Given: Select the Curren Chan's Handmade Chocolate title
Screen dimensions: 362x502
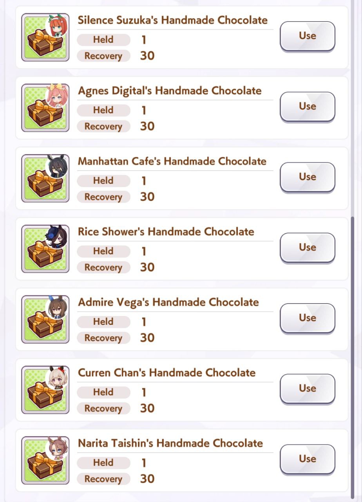Looking at the screenshot, I should click(x=167, y=373).
